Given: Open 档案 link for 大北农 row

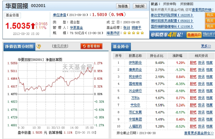Looking at the screenshot, I should coord(210,105).
